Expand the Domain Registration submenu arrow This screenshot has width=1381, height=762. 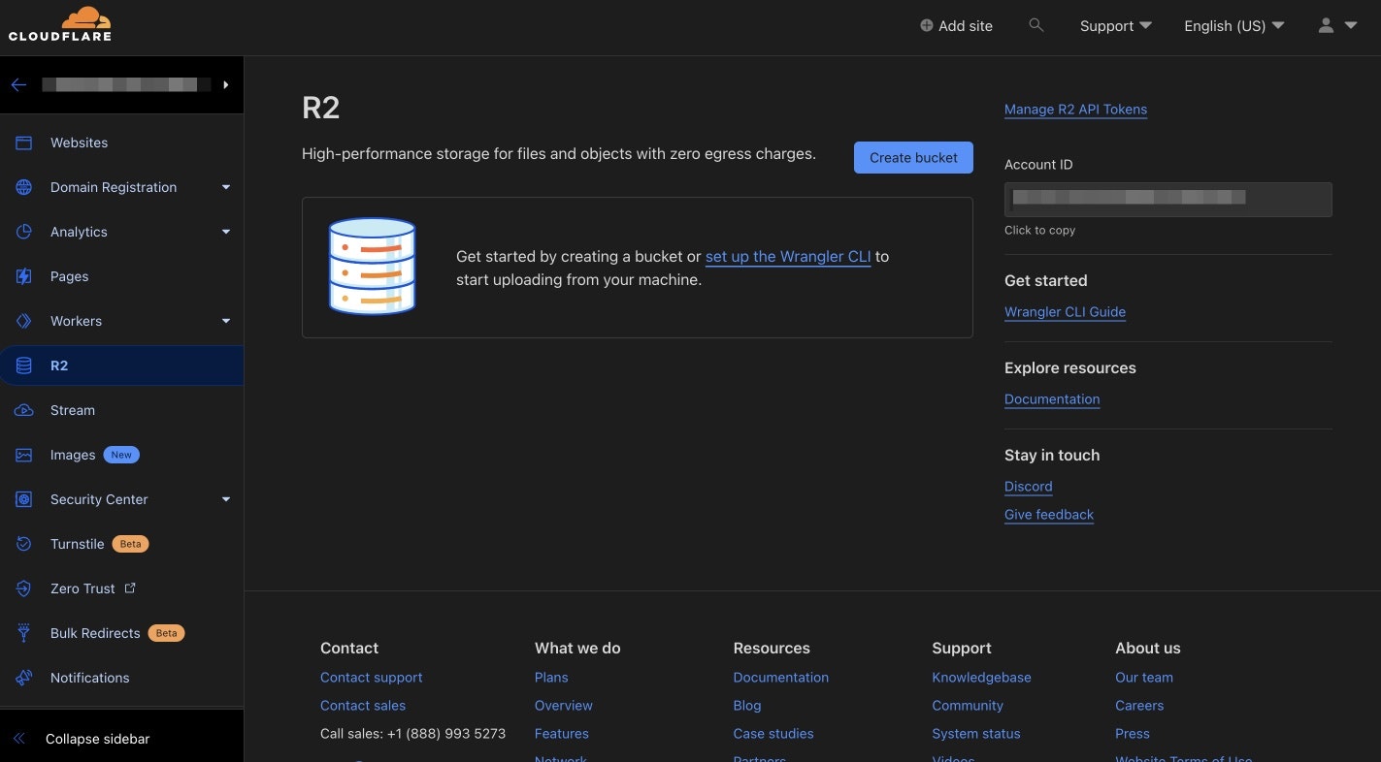click(x=226, y=187)
